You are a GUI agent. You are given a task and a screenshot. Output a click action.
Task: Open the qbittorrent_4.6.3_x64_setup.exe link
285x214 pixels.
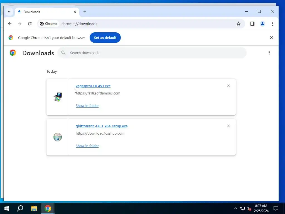point(102,126)
